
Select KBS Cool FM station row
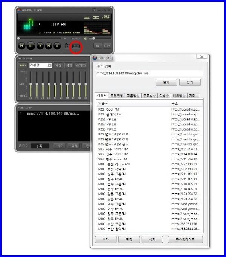(x=150, y=109)
